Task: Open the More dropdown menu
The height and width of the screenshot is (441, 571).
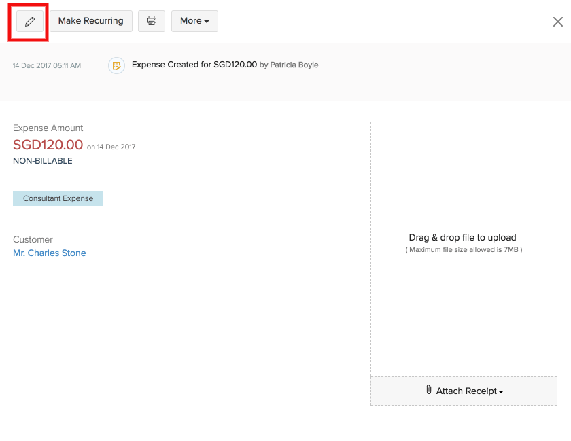Action: pos(194,21)
